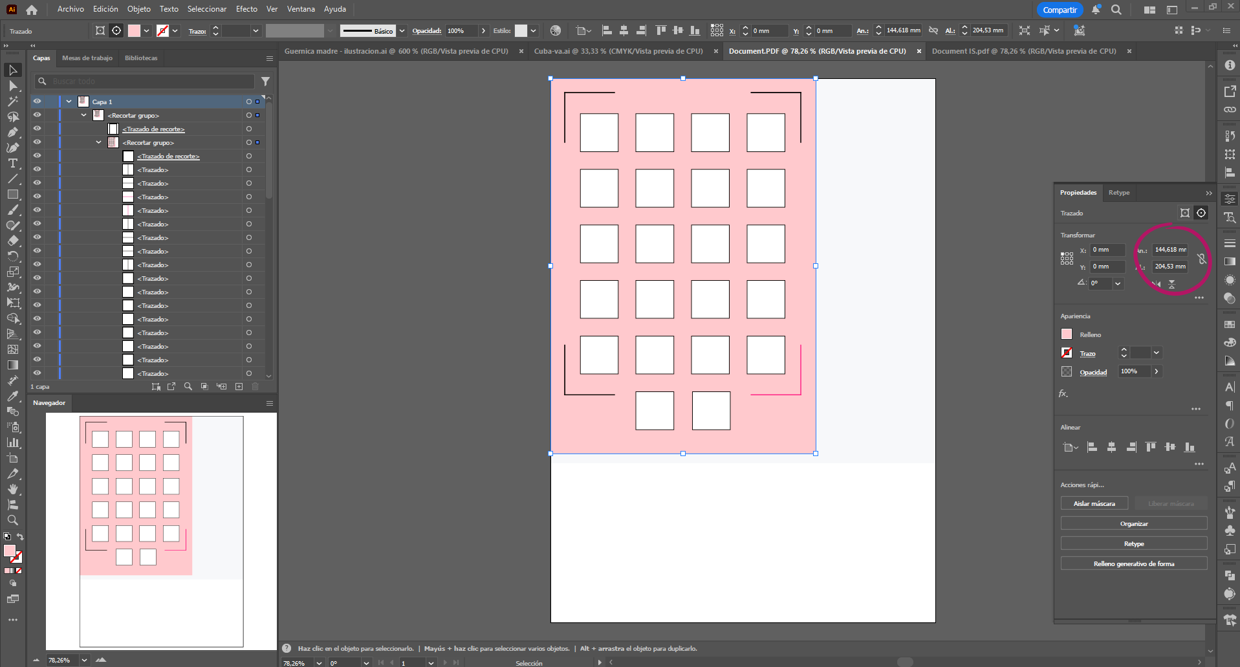The width and height of the screenshot is (1240, 667).
Task: Click the Aislar máscara button
Action: click(x=1094, y=503)
